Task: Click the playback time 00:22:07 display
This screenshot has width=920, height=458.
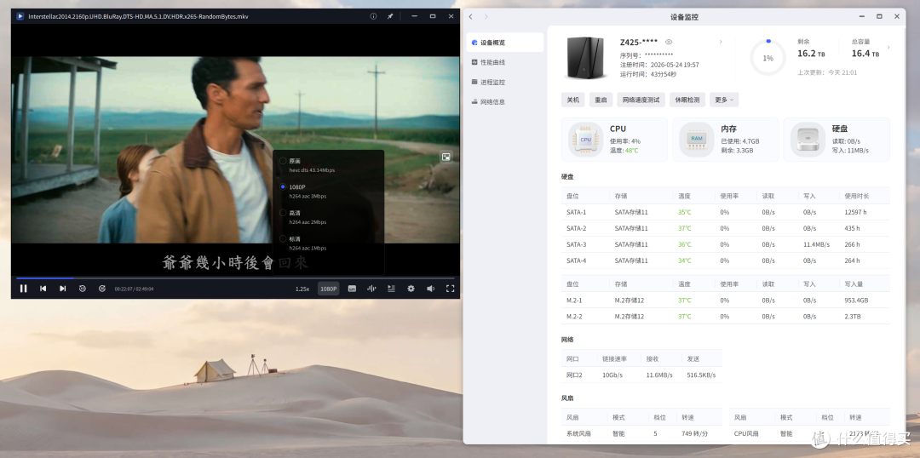Action: tap(124, 289)
